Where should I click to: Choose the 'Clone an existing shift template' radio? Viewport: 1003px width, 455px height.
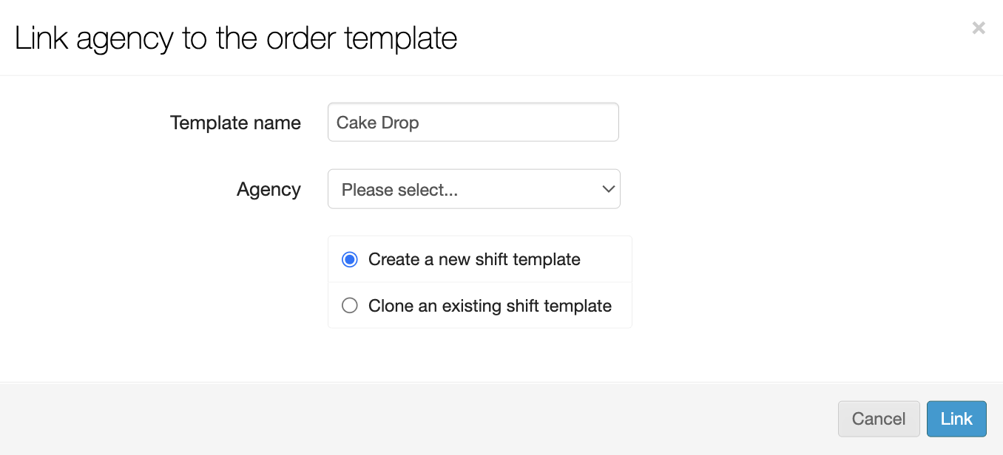pos(350,306)
